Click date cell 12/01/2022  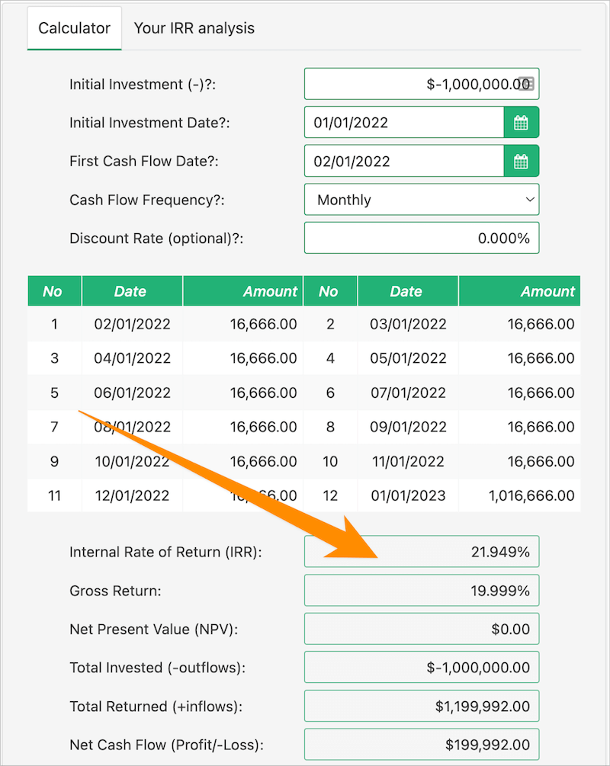(132, 495)
